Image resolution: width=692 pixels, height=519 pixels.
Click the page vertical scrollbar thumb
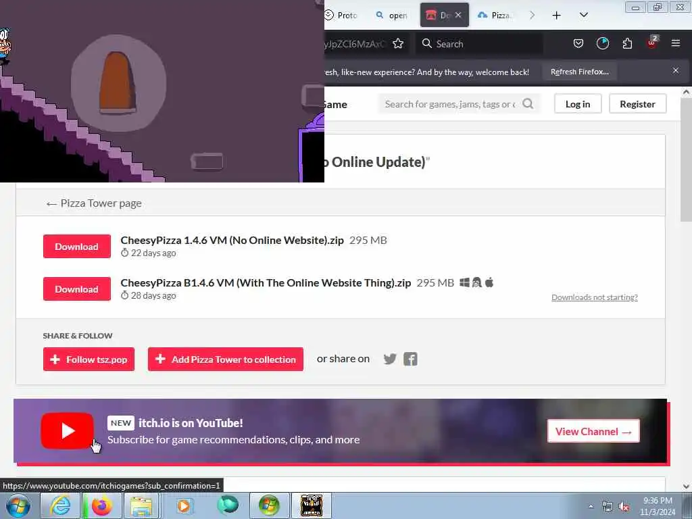pos(686,158)
